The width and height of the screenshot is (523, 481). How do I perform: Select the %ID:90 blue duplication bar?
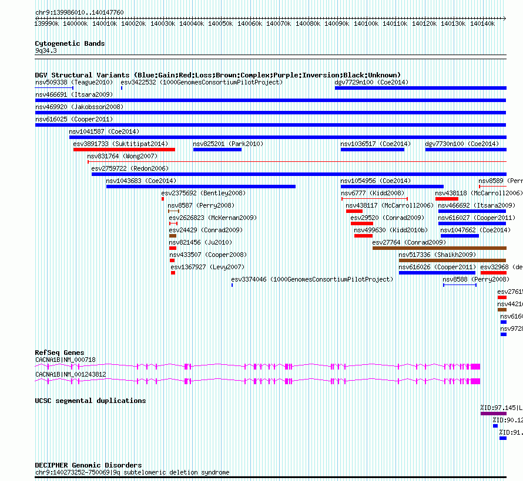click(495, 426)
